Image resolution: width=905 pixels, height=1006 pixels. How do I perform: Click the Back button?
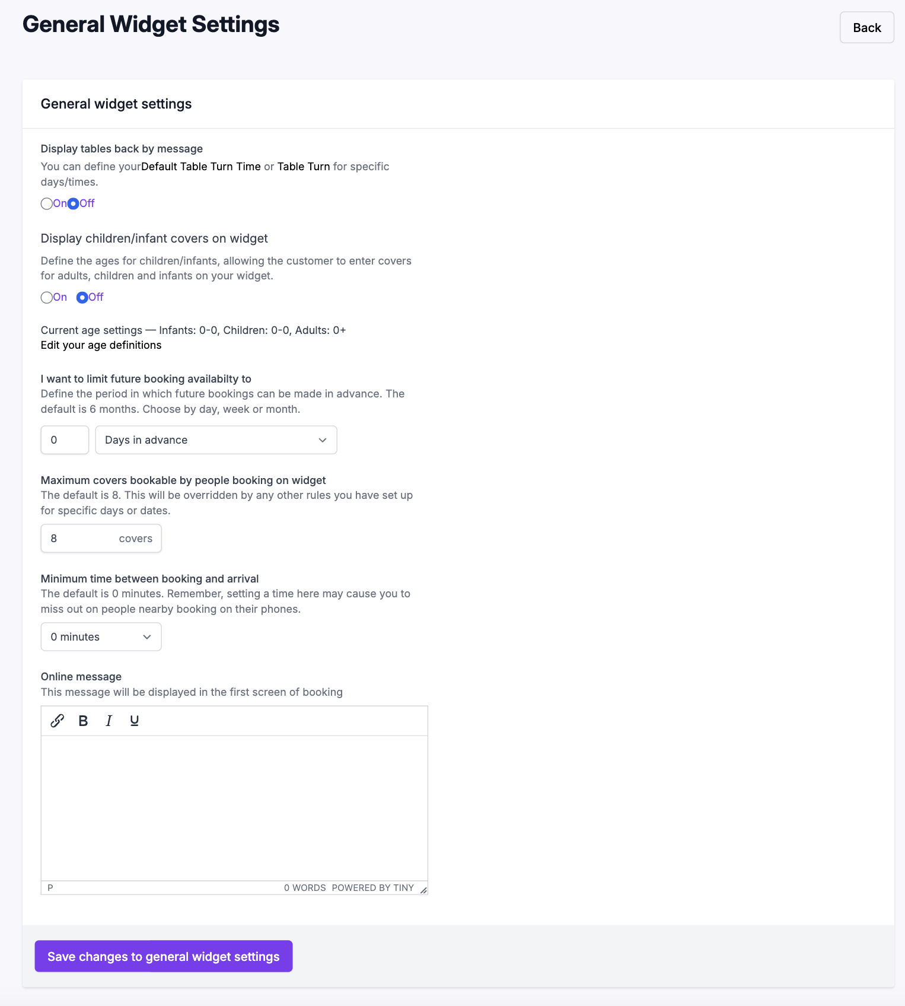(x=866, y=27)
